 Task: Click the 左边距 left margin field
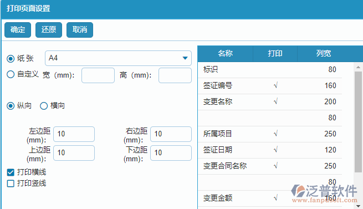tap(74, 134)
